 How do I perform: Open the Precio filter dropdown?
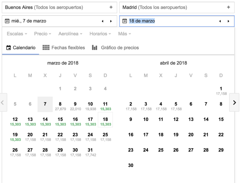point(43,34)
